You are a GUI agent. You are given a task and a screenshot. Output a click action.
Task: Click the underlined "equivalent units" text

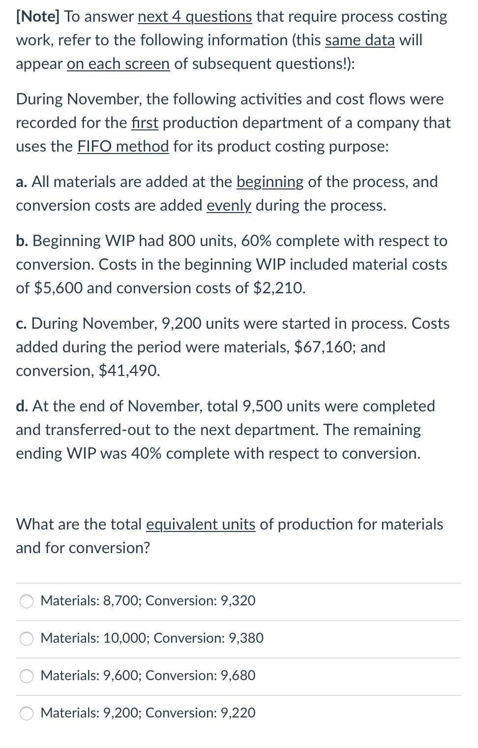coord(201,524)
